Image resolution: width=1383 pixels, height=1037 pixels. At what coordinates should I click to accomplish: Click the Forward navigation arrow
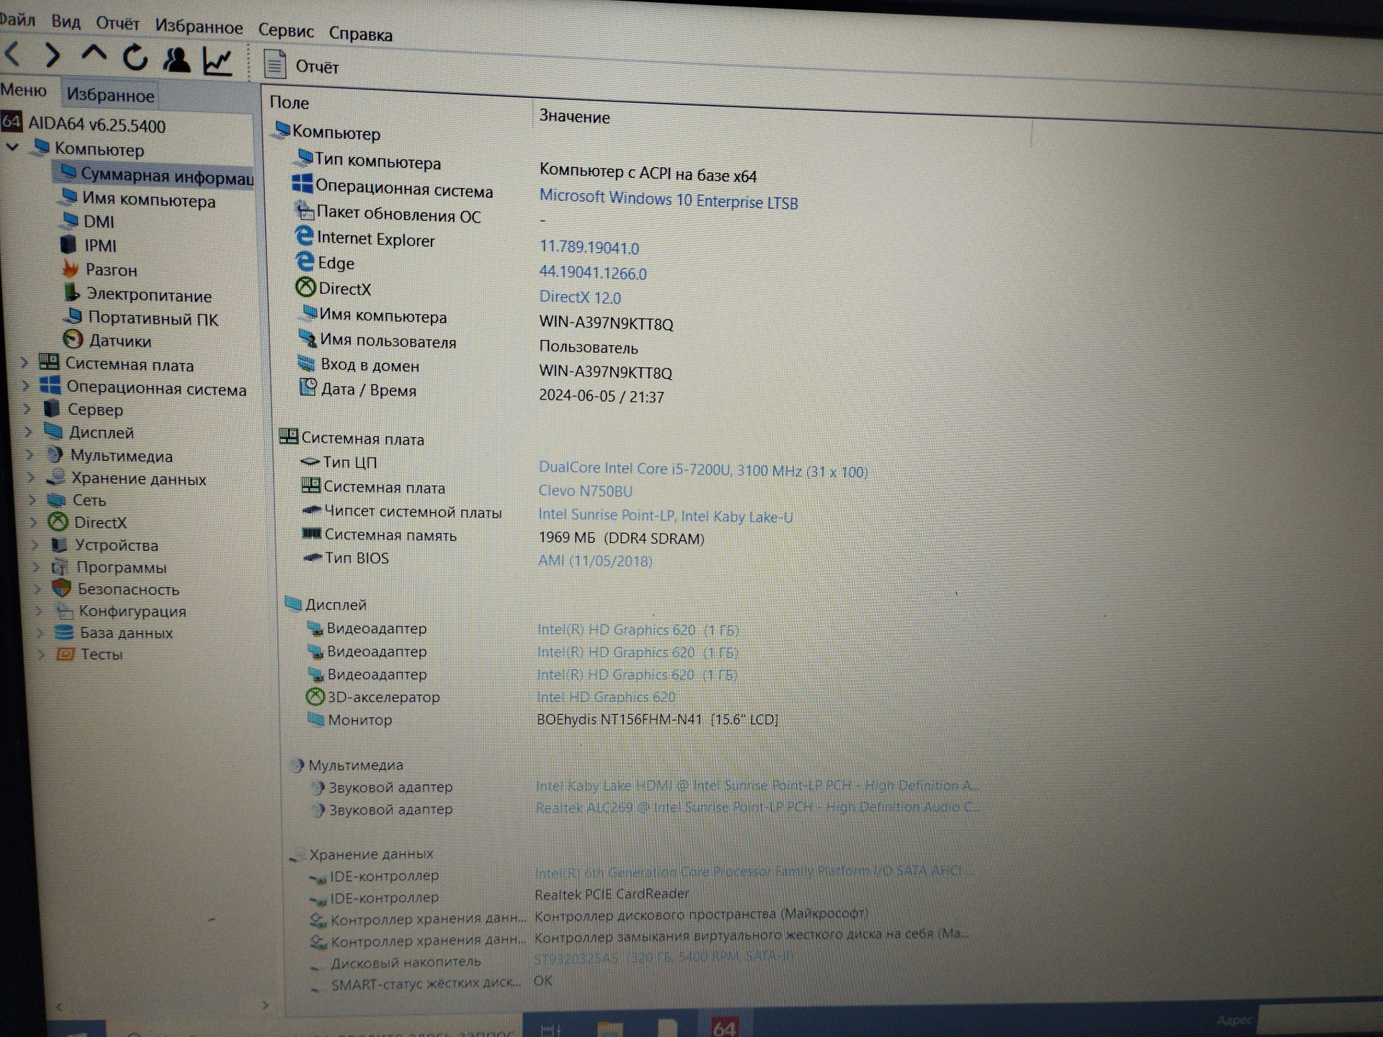coord(52,55)
